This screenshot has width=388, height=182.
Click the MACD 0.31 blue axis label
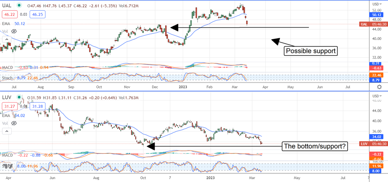coord(376,63)
